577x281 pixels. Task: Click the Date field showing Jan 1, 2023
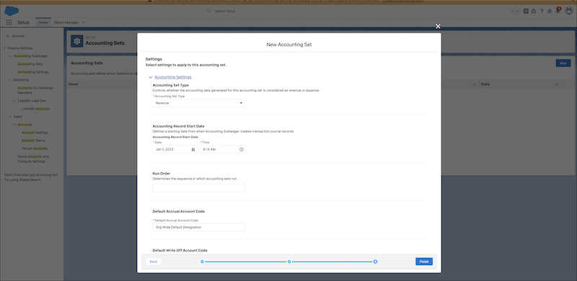click(175, 149)
